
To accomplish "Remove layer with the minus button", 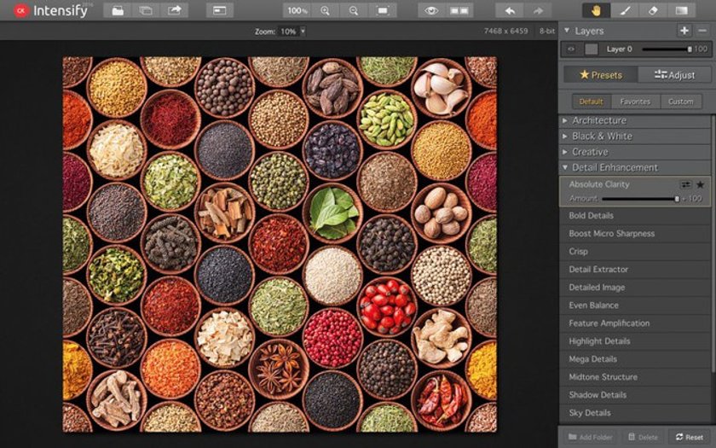I will (x=702, y=31).
